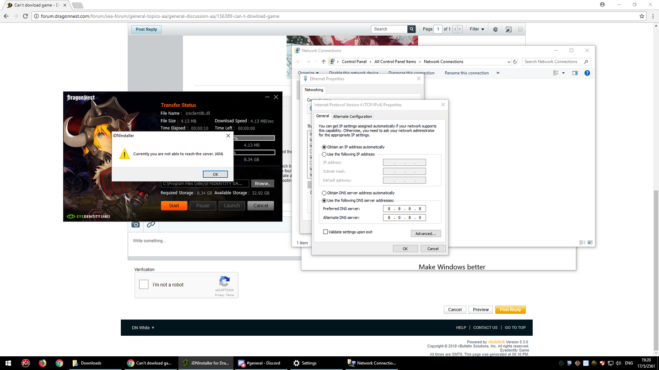Click the orange Start button in DragonNest installer
Image resolution: width=659 pixels, height=370 pixels.
click(174, 206)
